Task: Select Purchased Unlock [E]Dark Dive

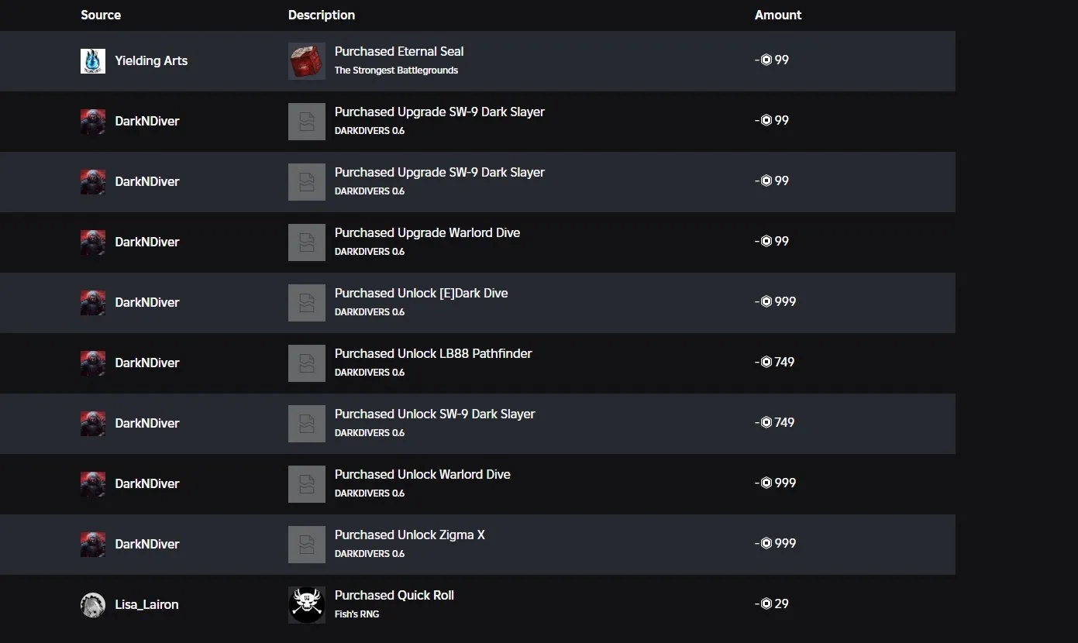Action: pos(421,293)
